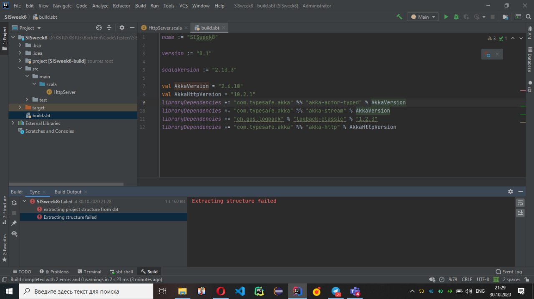Toggle scroll to end icon in build output
Image resolution: width=534 pixels, height=299 pixels.
[x=520, y=213]
